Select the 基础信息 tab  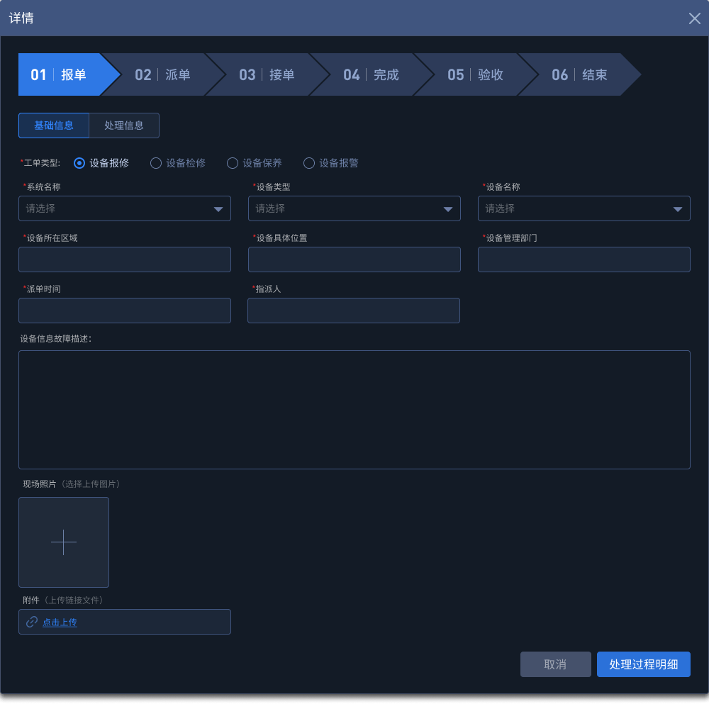[54, 125]
